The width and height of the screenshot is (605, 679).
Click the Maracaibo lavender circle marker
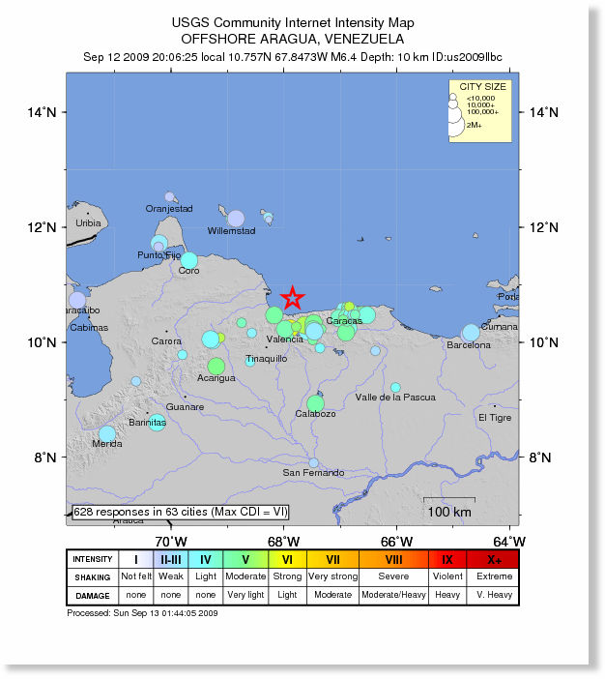[x=77, y=300]
